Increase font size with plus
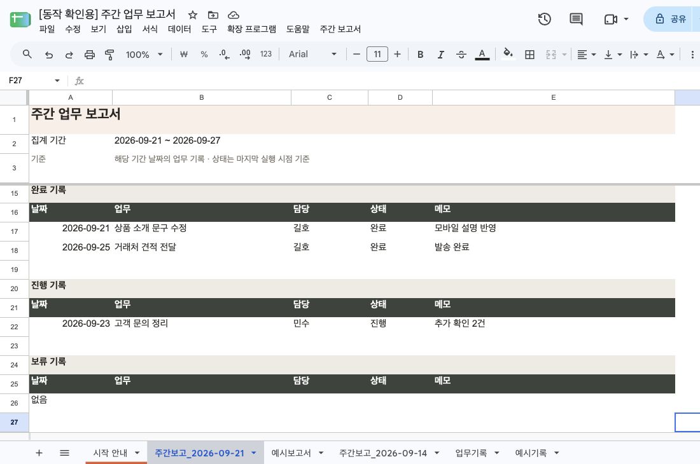 [397, 55]
